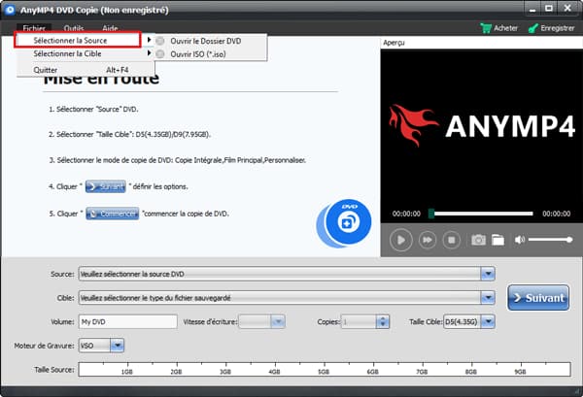Image resolution: width=583 pixels, height=397 pixels.
Task: Click the Copies number field
Action: (359, 321)
